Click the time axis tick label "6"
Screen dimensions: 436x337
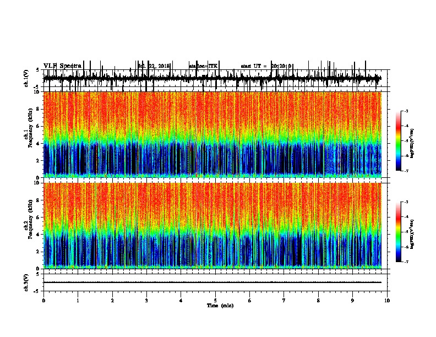(x=250, y=301)
